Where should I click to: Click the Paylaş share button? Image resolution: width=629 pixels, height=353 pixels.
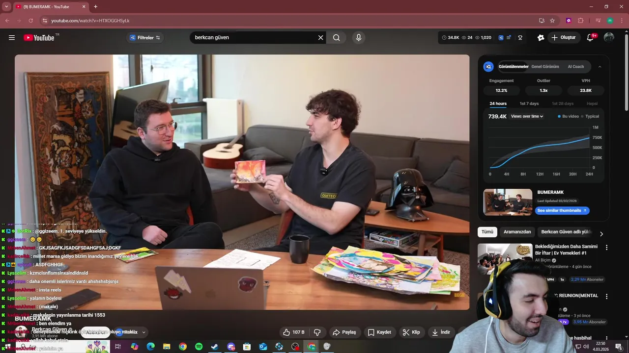[344, 332]
